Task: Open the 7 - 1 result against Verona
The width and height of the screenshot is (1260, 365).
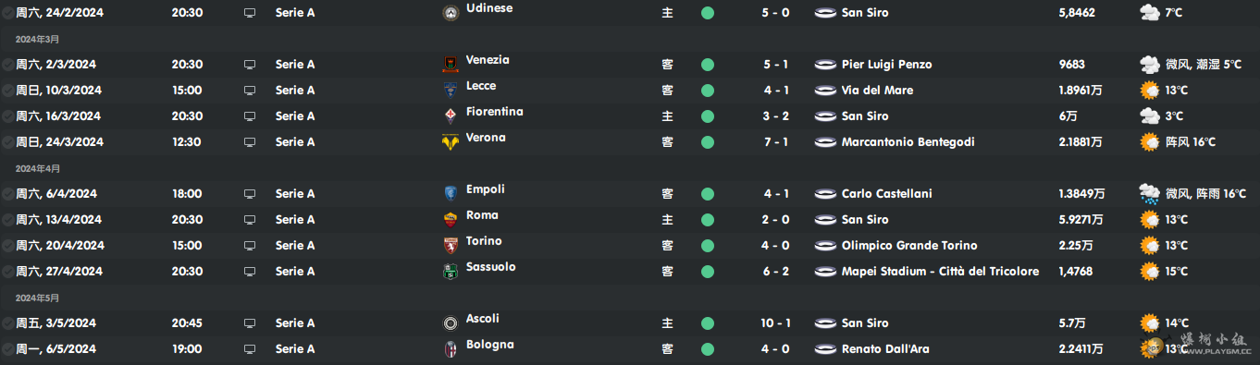Action: (775, 142)
